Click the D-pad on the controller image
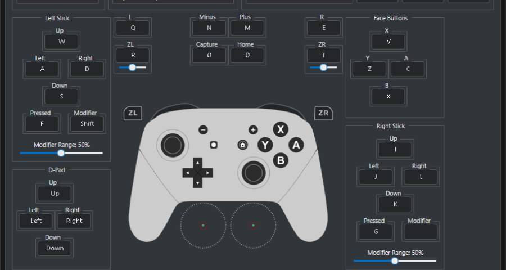 pyautogui.click(x=197, y=172)
